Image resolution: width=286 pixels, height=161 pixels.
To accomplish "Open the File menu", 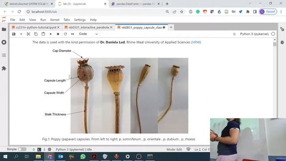I will point(13,20).
